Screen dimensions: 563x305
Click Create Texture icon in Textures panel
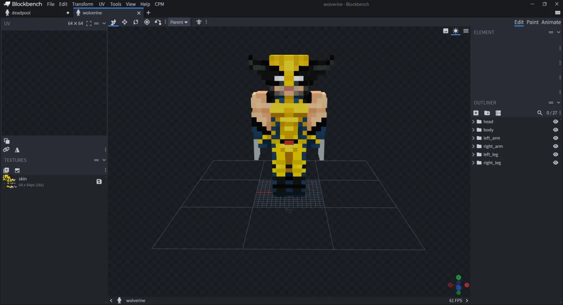pos(6,170)
